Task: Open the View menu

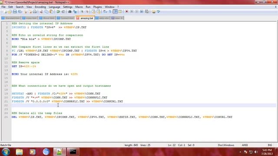Action: pos(29,7)
